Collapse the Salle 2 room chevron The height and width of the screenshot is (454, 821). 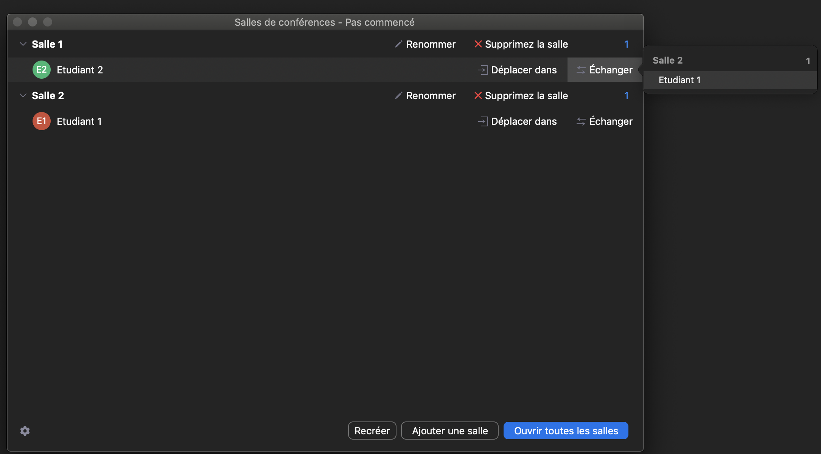[23, 96]
